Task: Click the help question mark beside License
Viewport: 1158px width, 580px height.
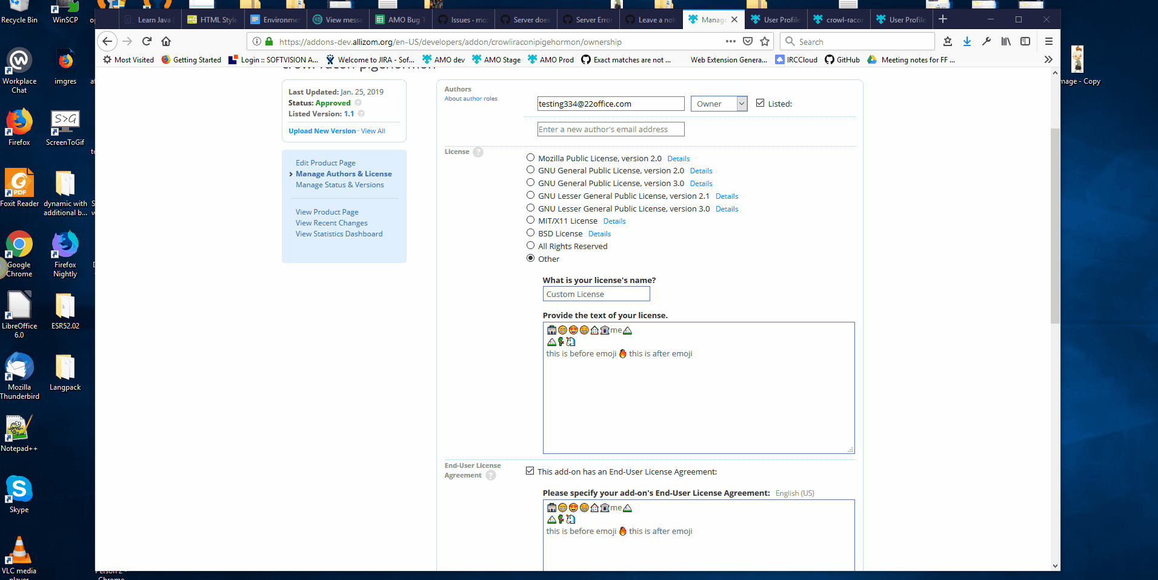Action: [478, 152]
